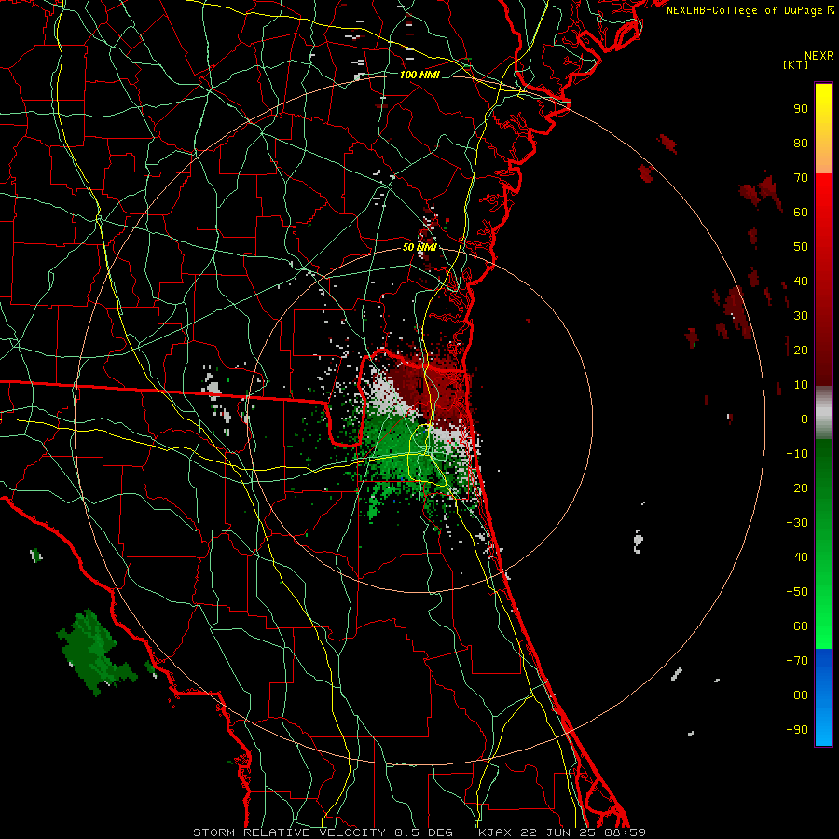Click the positive 10 knot scale label

(801, 385)
